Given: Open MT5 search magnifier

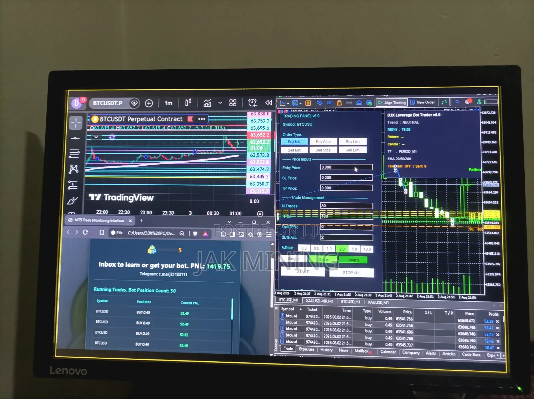Looking at the screenshot, I should coord(457,102).
